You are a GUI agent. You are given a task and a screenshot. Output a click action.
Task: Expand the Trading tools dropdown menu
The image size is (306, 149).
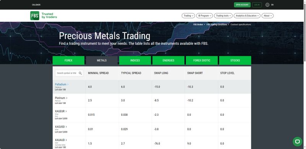[223, 16]
